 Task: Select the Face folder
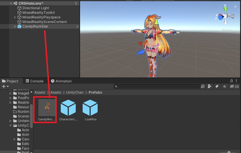click(x=23, y=148)
